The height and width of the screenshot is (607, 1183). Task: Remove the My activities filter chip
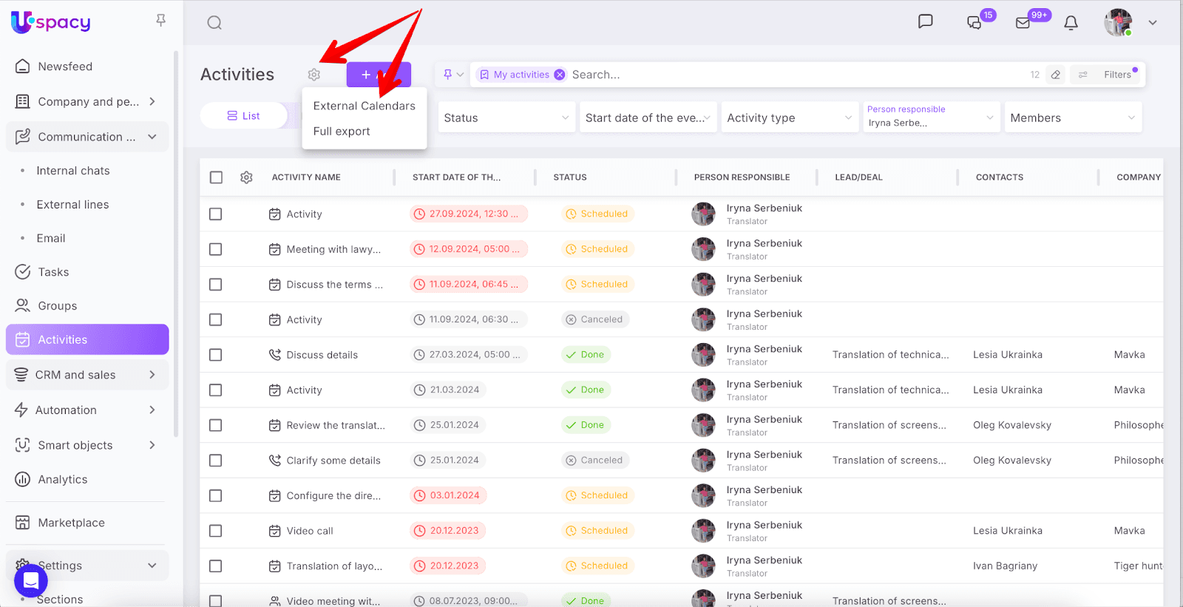point(560,75)
